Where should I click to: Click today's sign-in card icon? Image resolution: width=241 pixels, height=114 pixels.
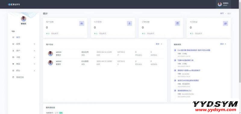[130, 23]
